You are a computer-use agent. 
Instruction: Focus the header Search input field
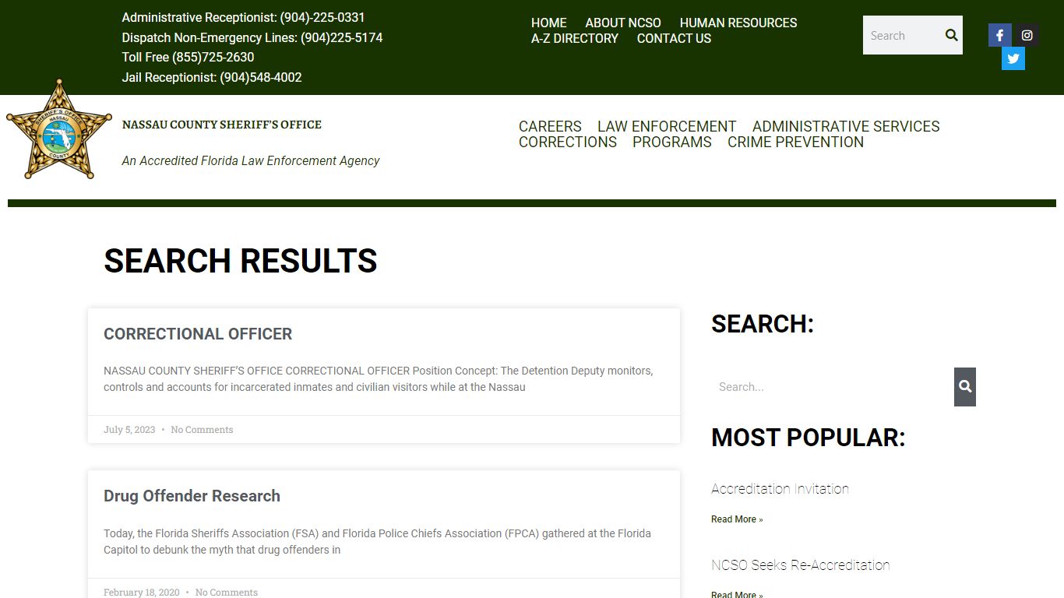tap(901, 35)
